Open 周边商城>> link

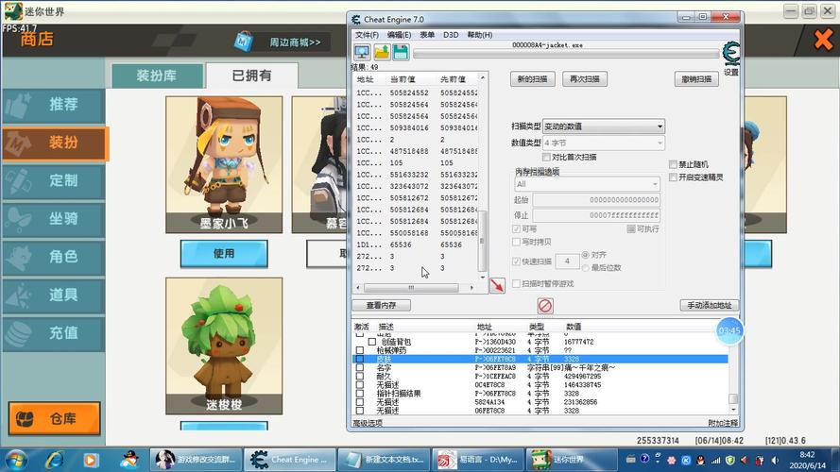tap(295, 42)
